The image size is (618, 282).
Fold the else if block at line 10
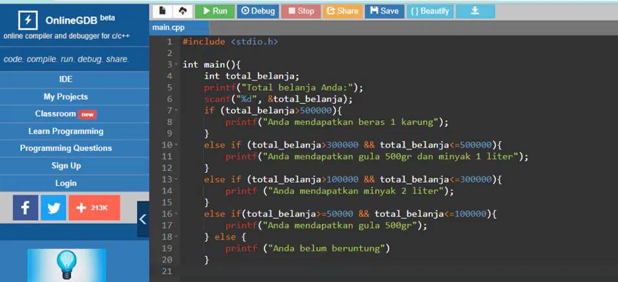click(x=176, y=145)
